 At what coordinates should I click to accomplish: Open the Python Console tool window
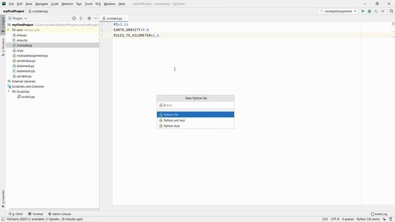pos(60,214)
